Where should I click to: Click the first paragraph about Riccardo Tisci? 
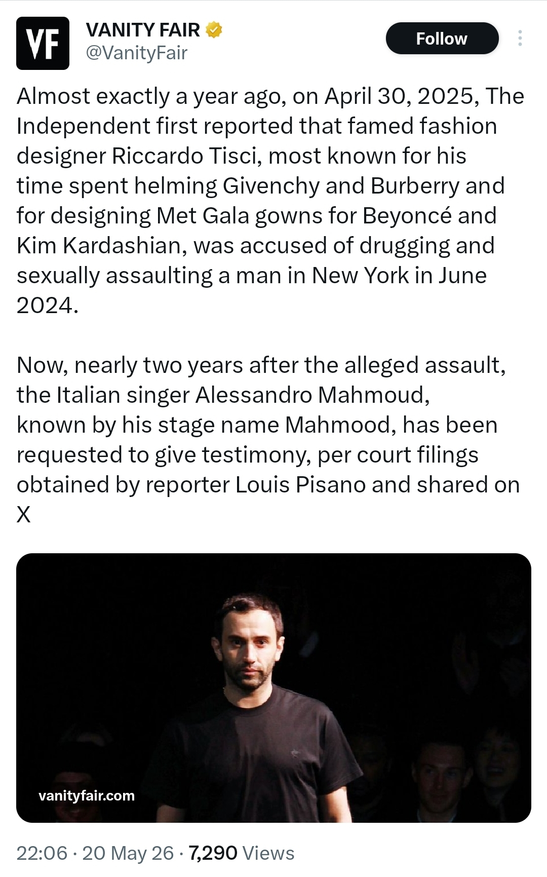pyautogui.click(x=270, y=201)
